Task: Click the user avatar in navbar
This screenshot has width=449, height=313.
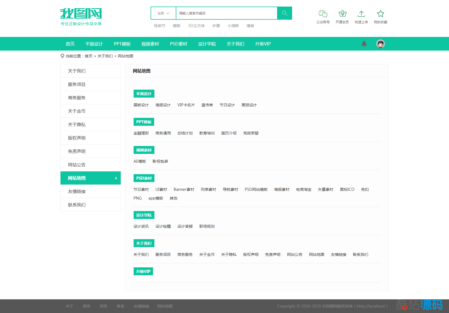Action: [x=380, y=44]
